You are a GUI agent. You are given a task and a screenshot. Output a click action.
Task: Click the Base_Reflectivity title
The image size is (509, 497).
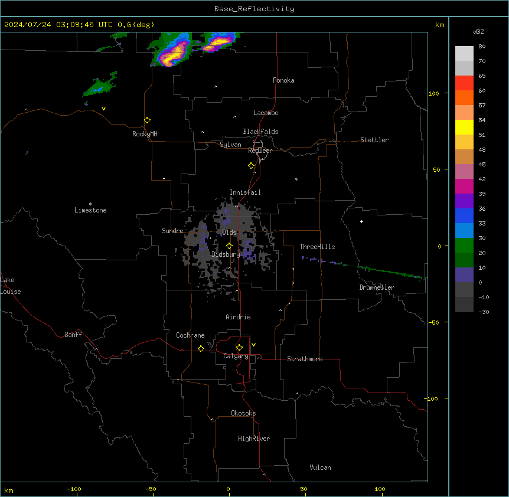(255, 9)
